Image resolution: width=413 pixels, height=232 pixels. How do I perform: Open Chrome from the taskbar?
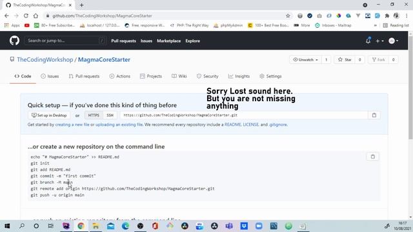point(81,226)
